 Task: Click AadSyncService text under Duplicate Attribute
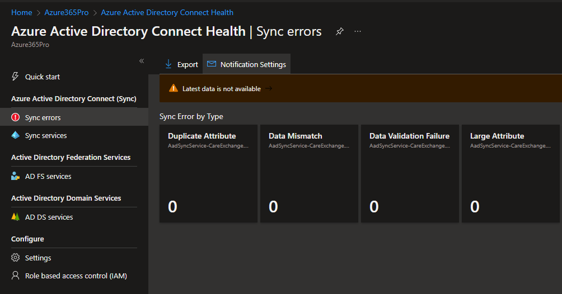(208, 146)
